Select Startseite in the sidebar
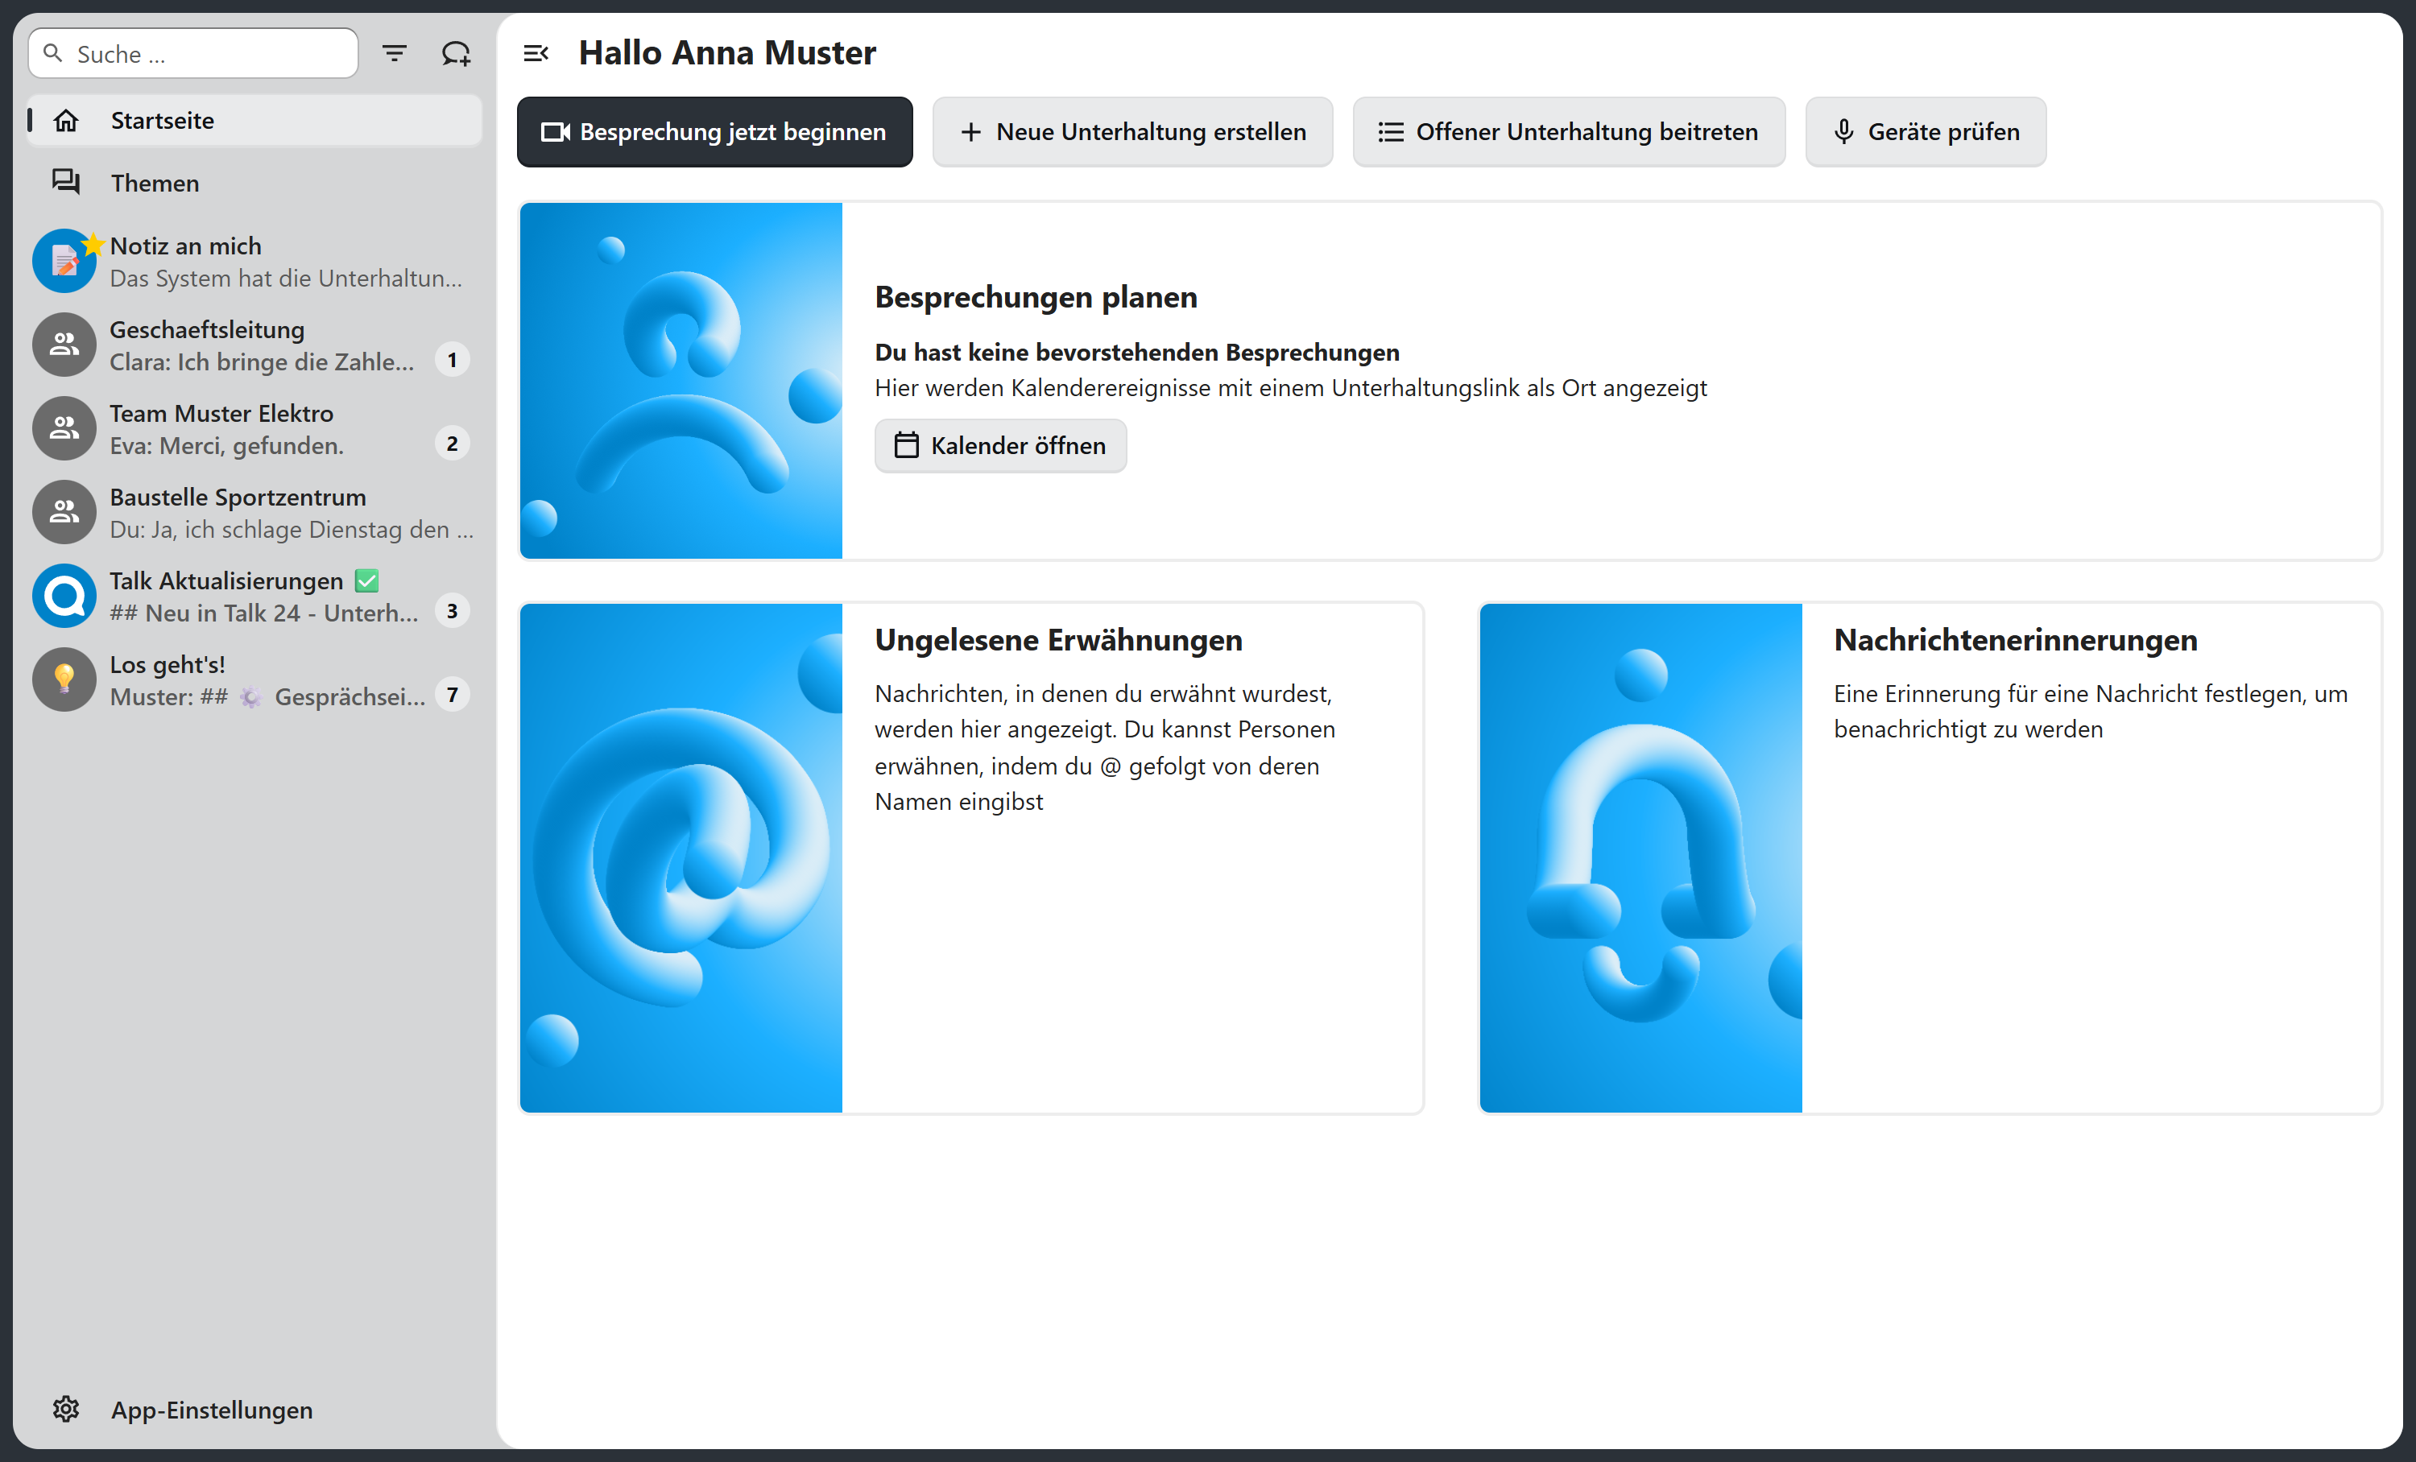 coord(255,121)
